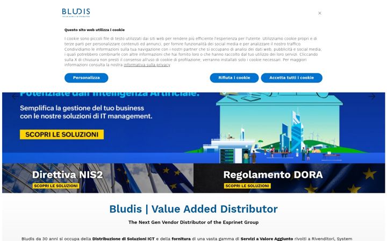Click the 'Bludis | Value Added Distributor' heading
This screenshot has height=241, width=387.
tap(193, 209)
